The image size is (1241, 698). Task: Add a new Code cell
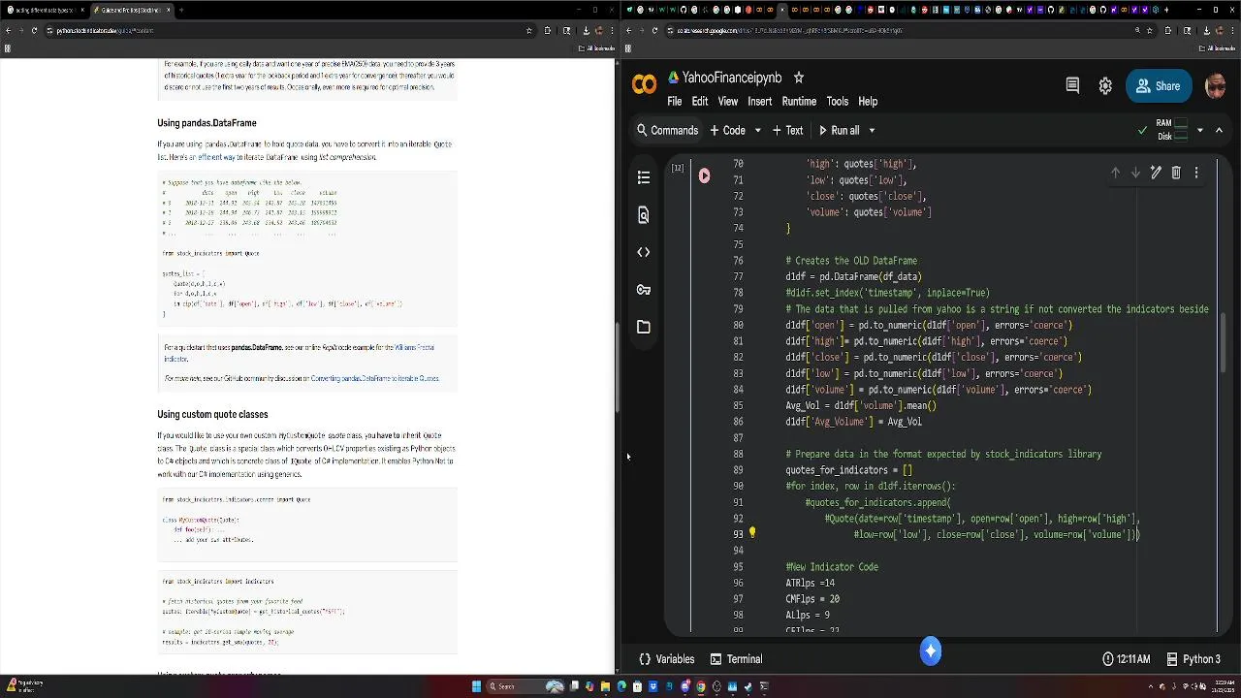click(x=727, y=130)
